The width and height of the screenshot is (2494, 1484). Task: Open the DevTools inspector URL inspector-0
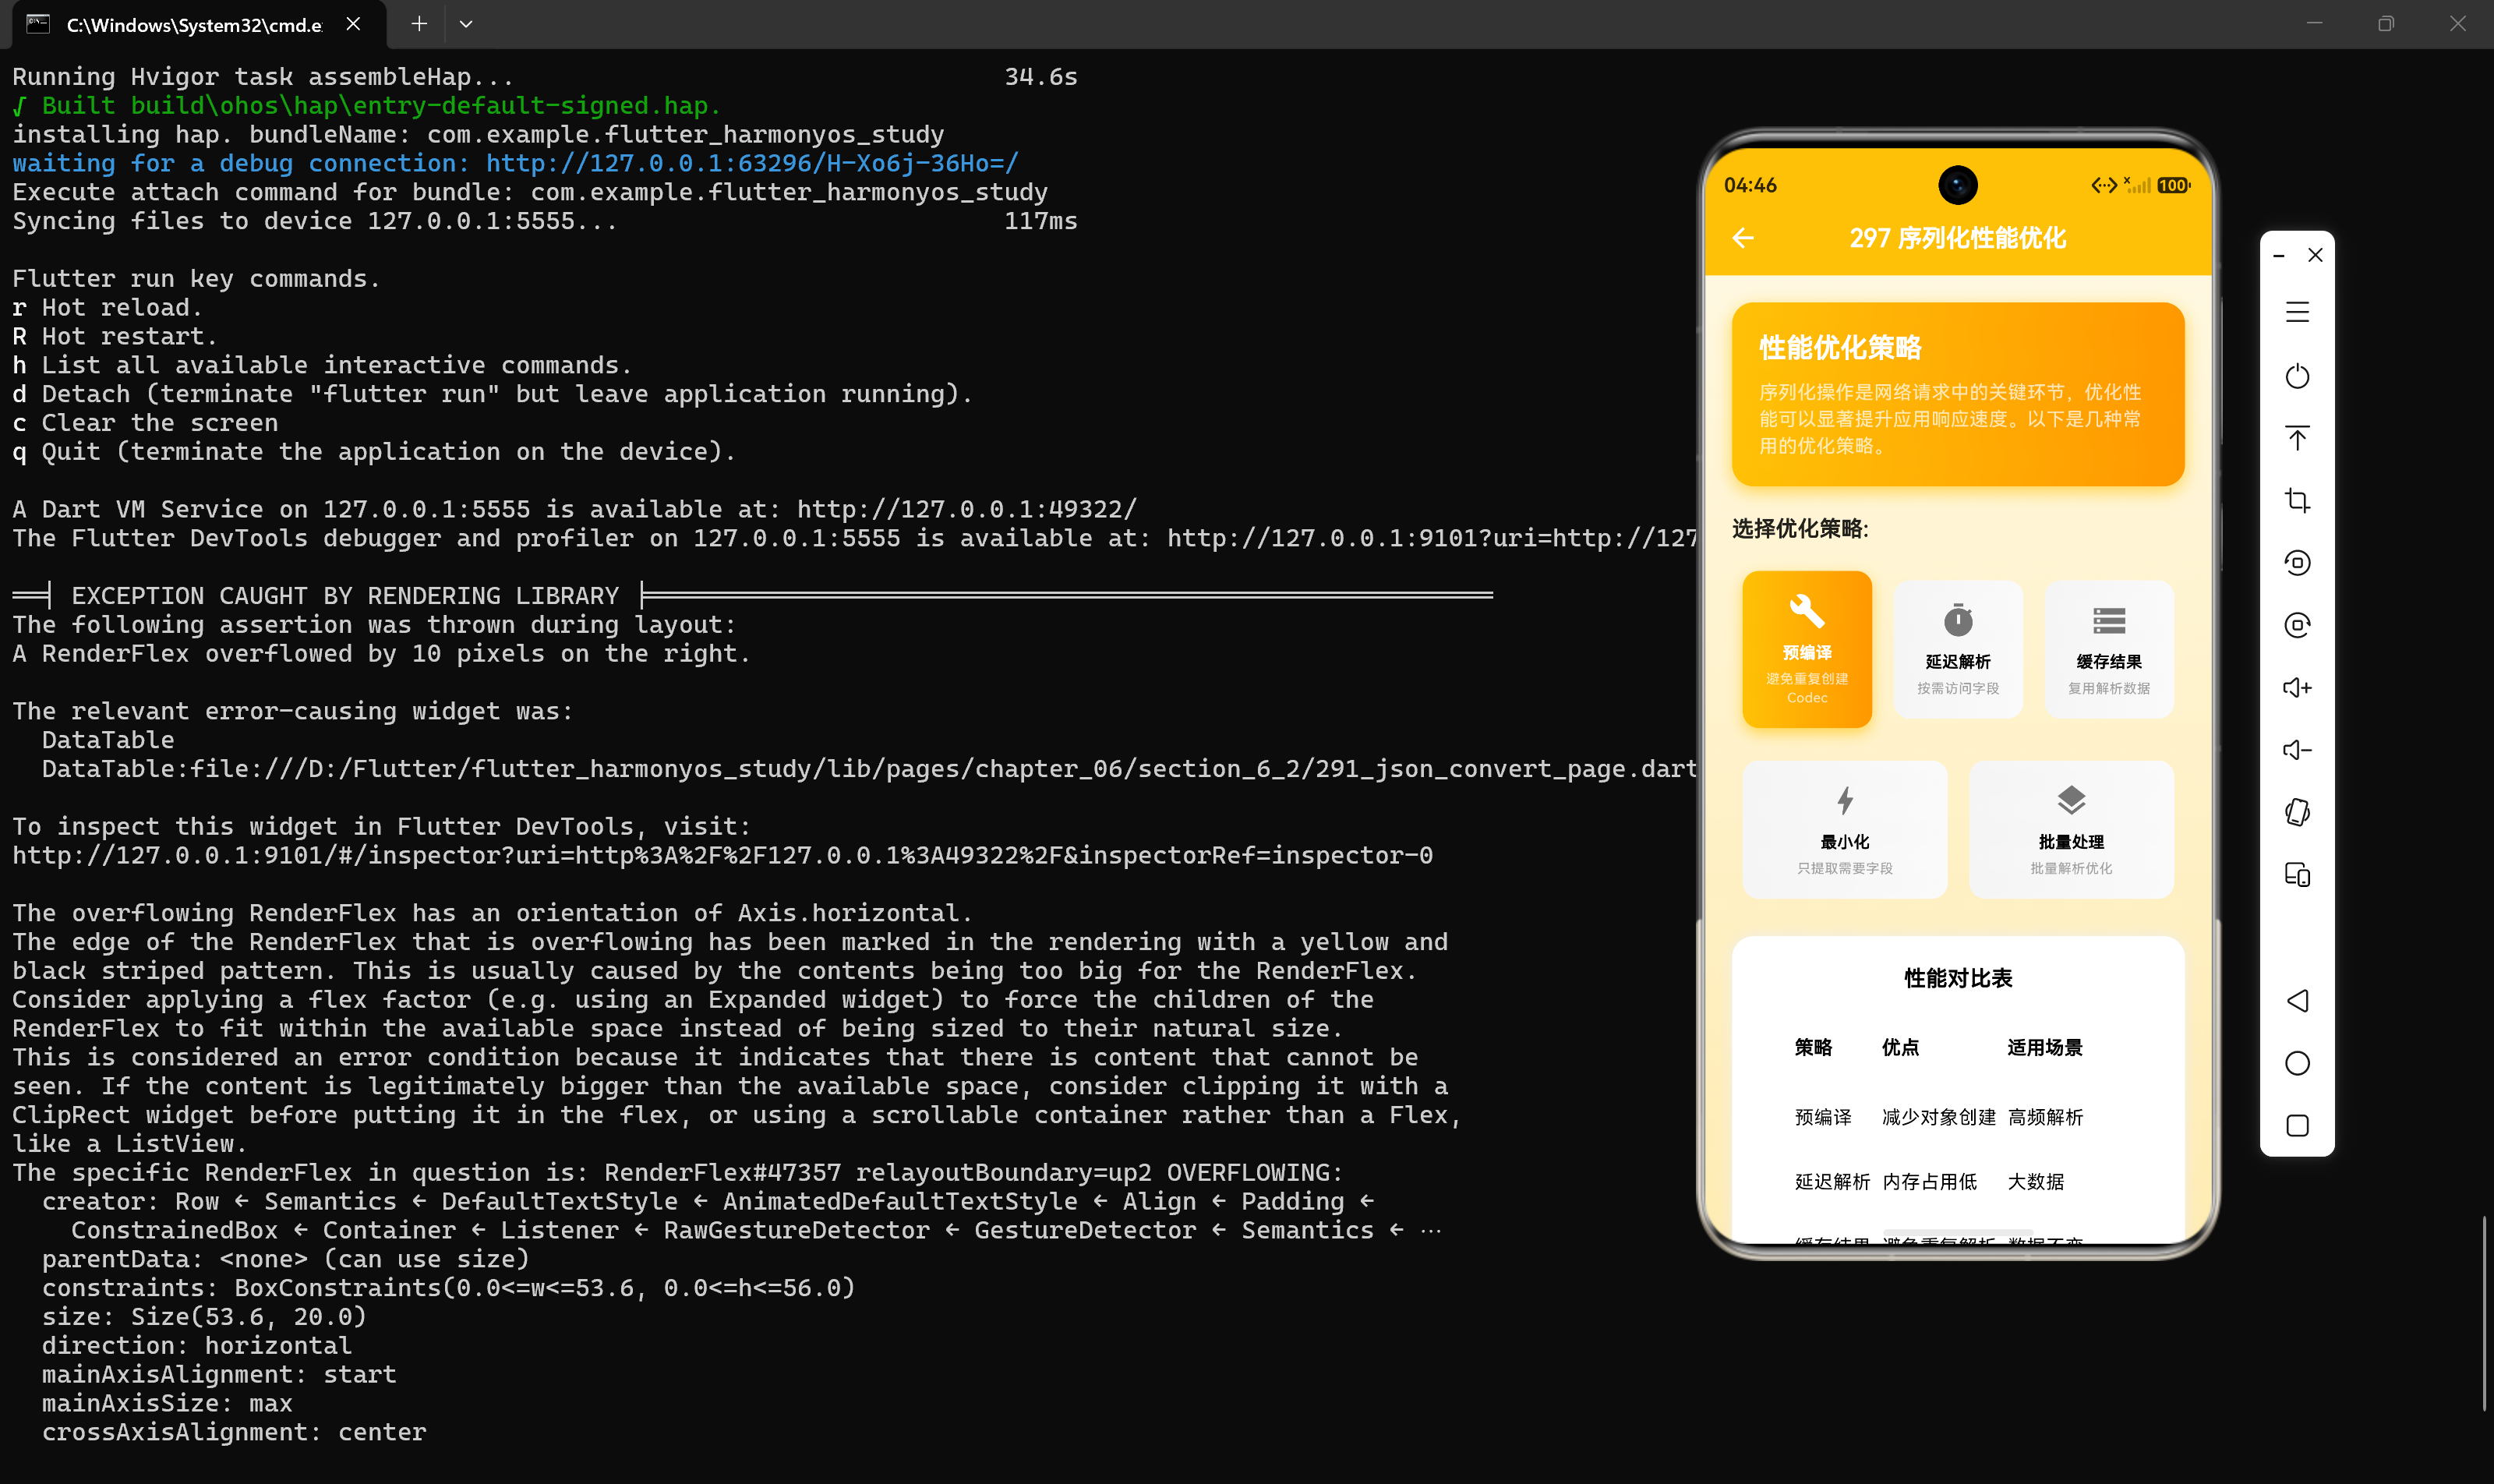click(x=722, y=855)
